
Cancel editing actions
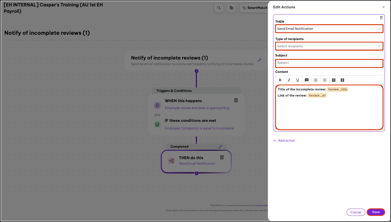click(x=356, y=212)
